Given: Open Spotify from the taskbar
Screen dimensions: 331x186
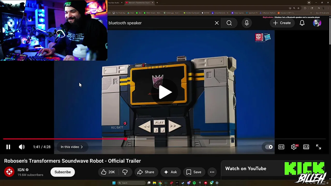Looking at the screenshot, I should pyautogui.click(x=194, y=183).
